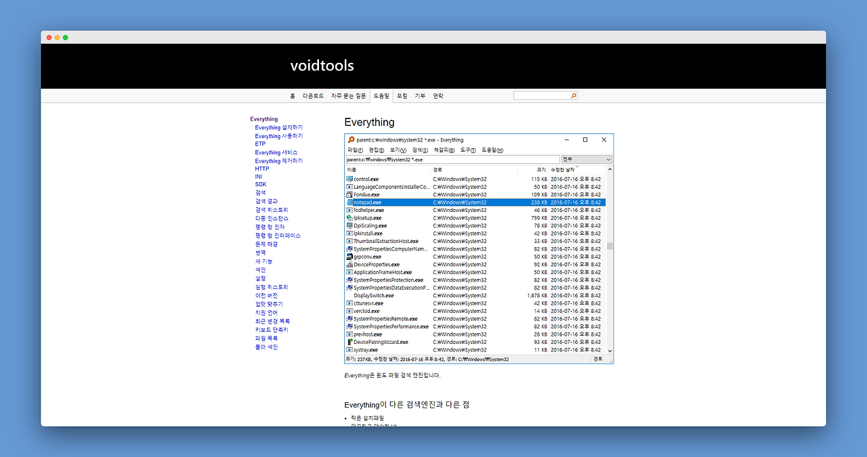This screenshot has height=457, width=867.
Task: Open the 키보드 단축키 sidebar link
Action: [272, 330]
